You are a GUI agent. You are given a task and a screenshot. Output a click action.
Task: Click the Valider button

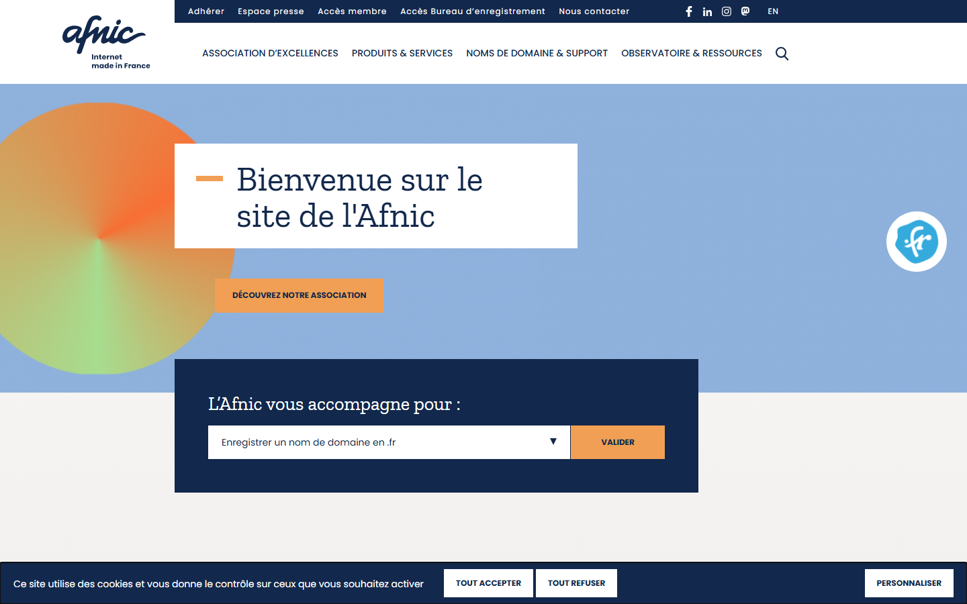[x=618, y=442]
